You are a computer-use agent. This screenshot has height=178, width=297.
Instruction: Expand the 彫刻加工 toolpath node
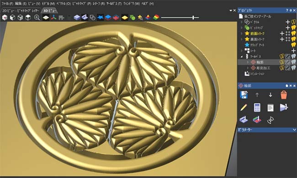248,68
